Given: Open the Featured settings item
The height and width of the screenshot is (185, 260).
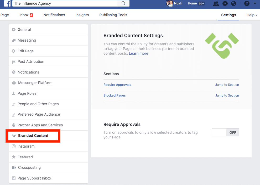Looking at the screenshot, I should click(48, 157).
